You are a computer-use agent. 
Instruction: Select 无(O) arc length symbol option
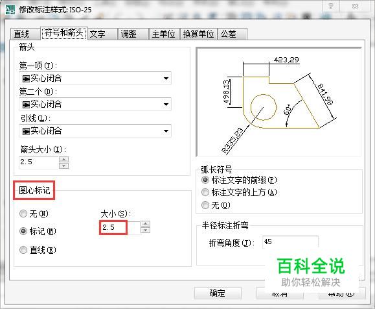[x=216, y=205]
